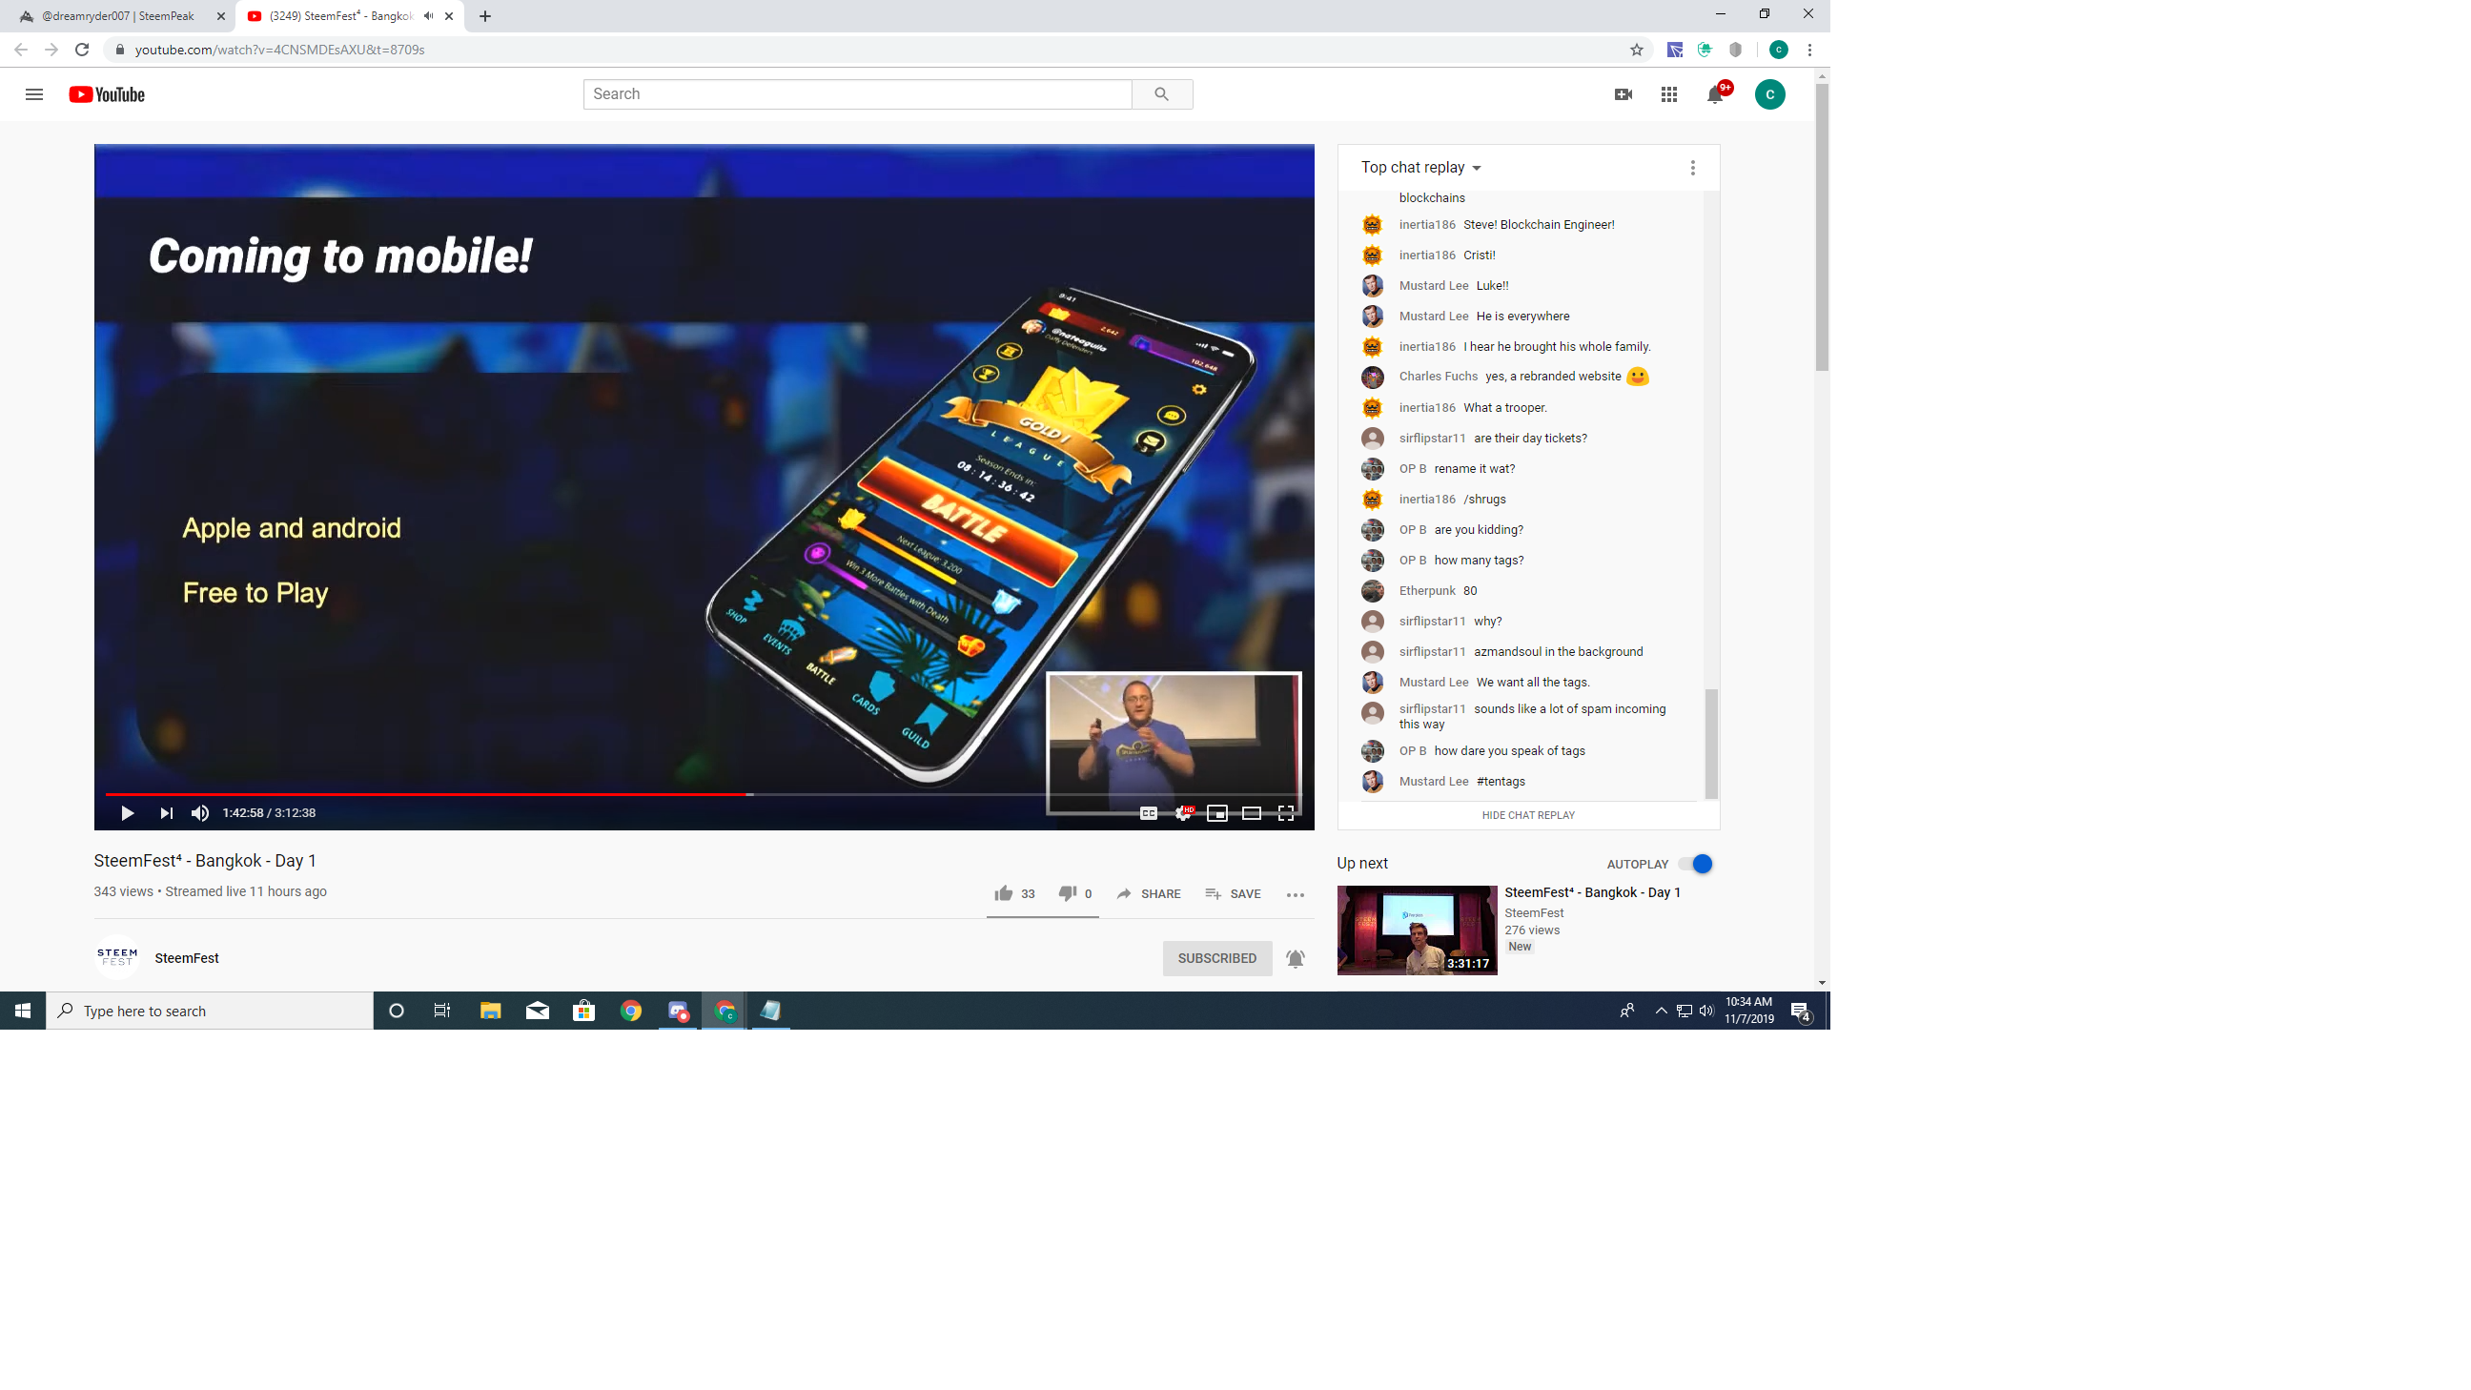The height and width of the screenshot is (1390, 2471).
Task: Focus the YouTube search field
Action: pyautogui.click(x=857, y=94)
